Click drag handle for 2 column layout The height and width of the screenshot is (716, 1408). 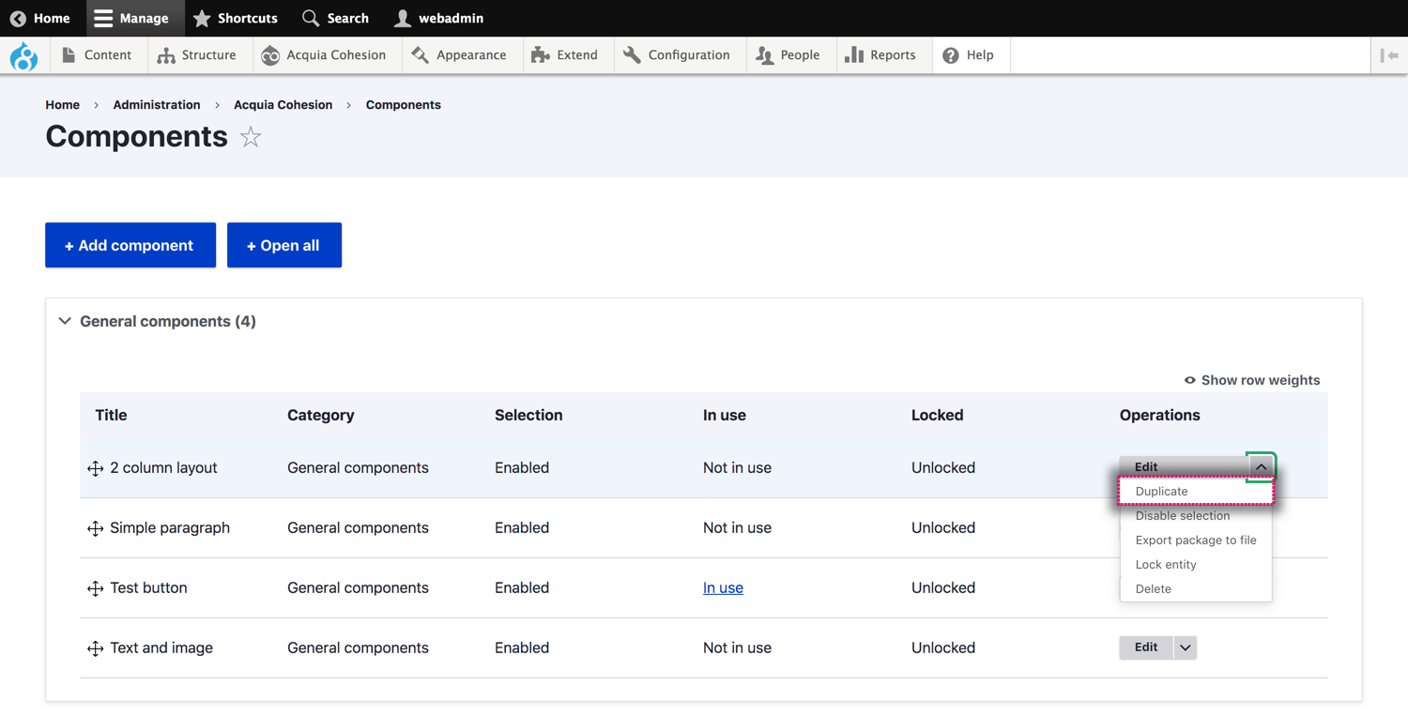pos(95,468)
